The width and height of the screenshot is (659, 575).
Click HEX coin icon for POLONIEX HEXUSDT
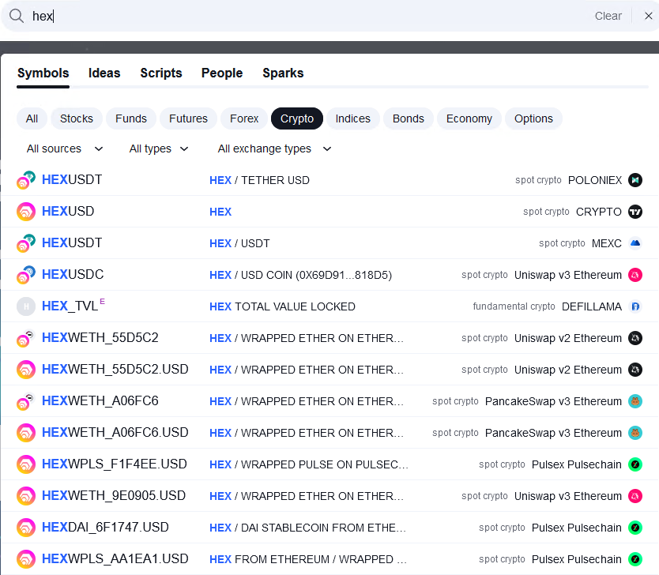pos(26,180)
